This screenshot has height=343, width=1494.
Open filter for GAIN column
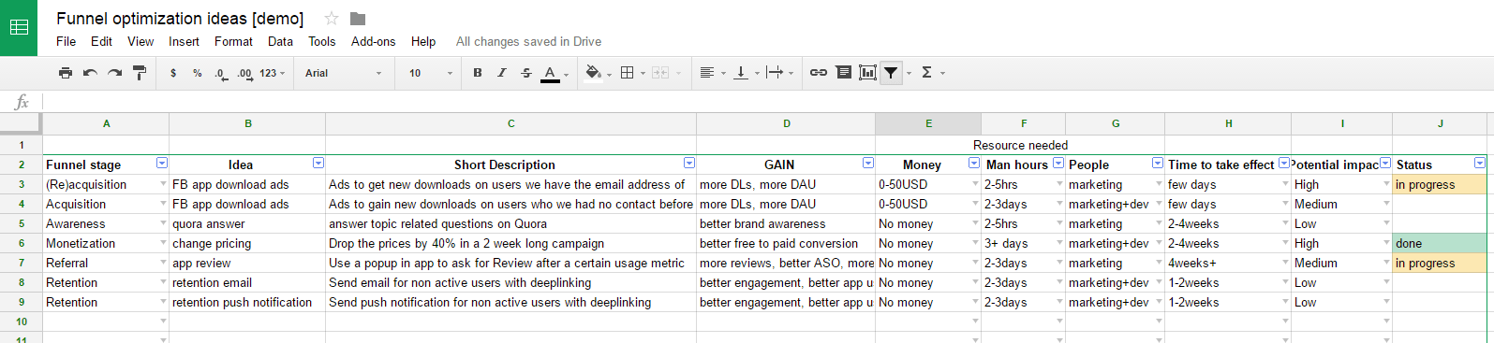pos(867,164)
